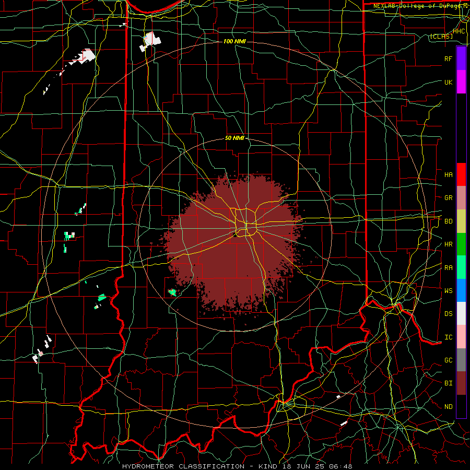The height and width of the screenshot is (470, 470).
Task: Click the "HR" legend label
Action: click(448, 244)
